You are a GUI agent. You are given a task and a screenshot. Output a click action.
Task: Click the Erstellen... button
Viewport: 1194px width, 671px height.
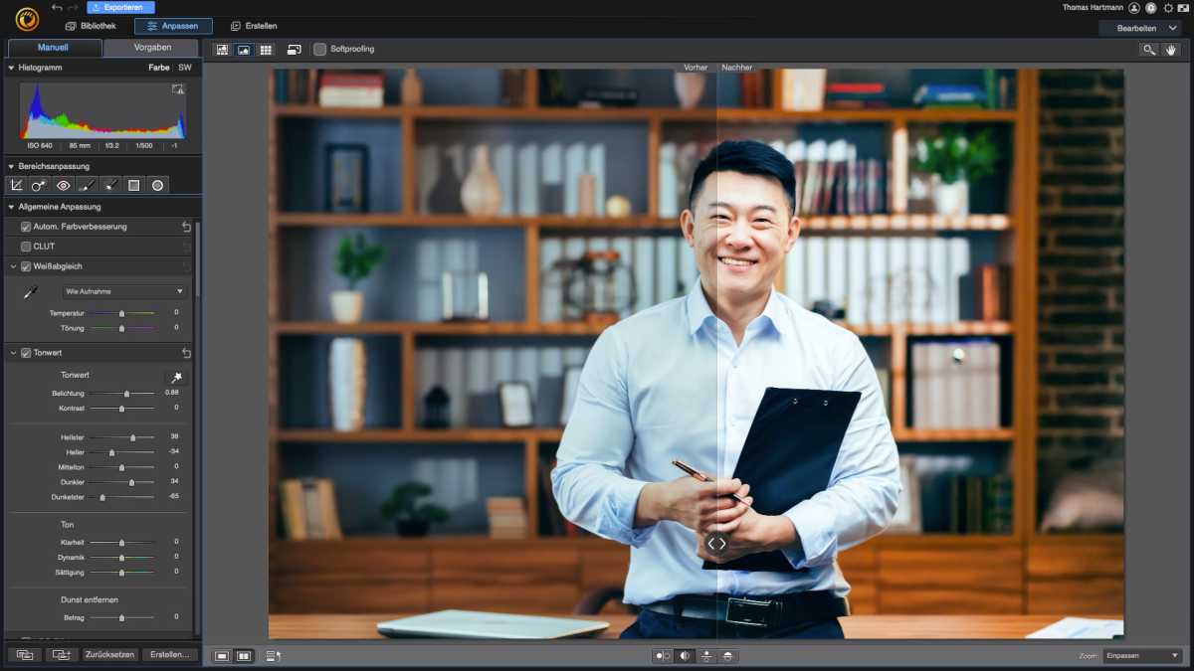tap(170, 655)
